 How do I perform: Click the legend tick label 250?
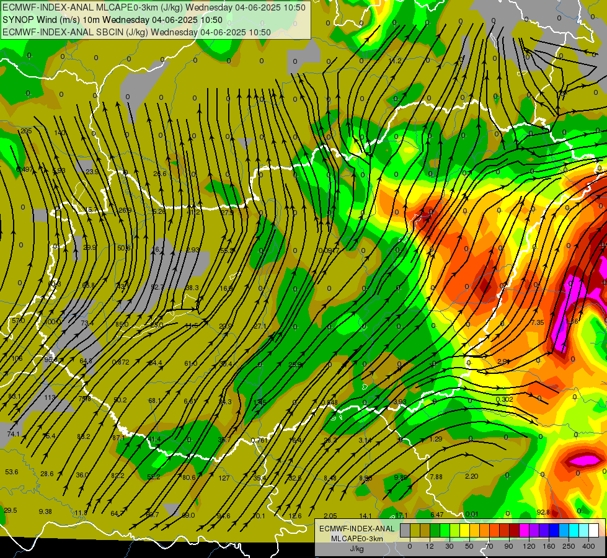coord(569,546)
